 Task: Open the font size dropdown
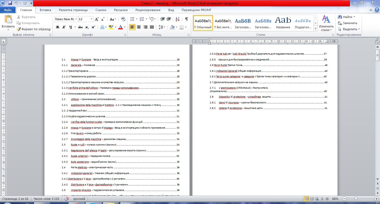[92, 19]
